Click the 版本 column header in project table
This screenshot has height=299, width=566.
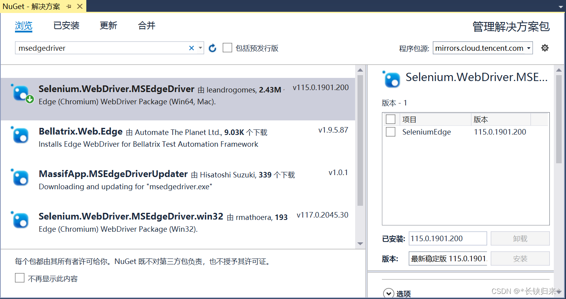click(501, 119)
